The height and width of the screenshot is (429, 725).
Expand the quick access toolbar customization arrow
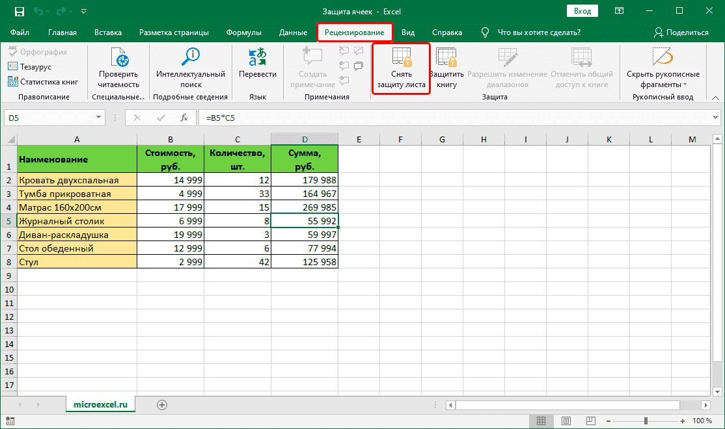pyautogui.click(x=83, y=10)
